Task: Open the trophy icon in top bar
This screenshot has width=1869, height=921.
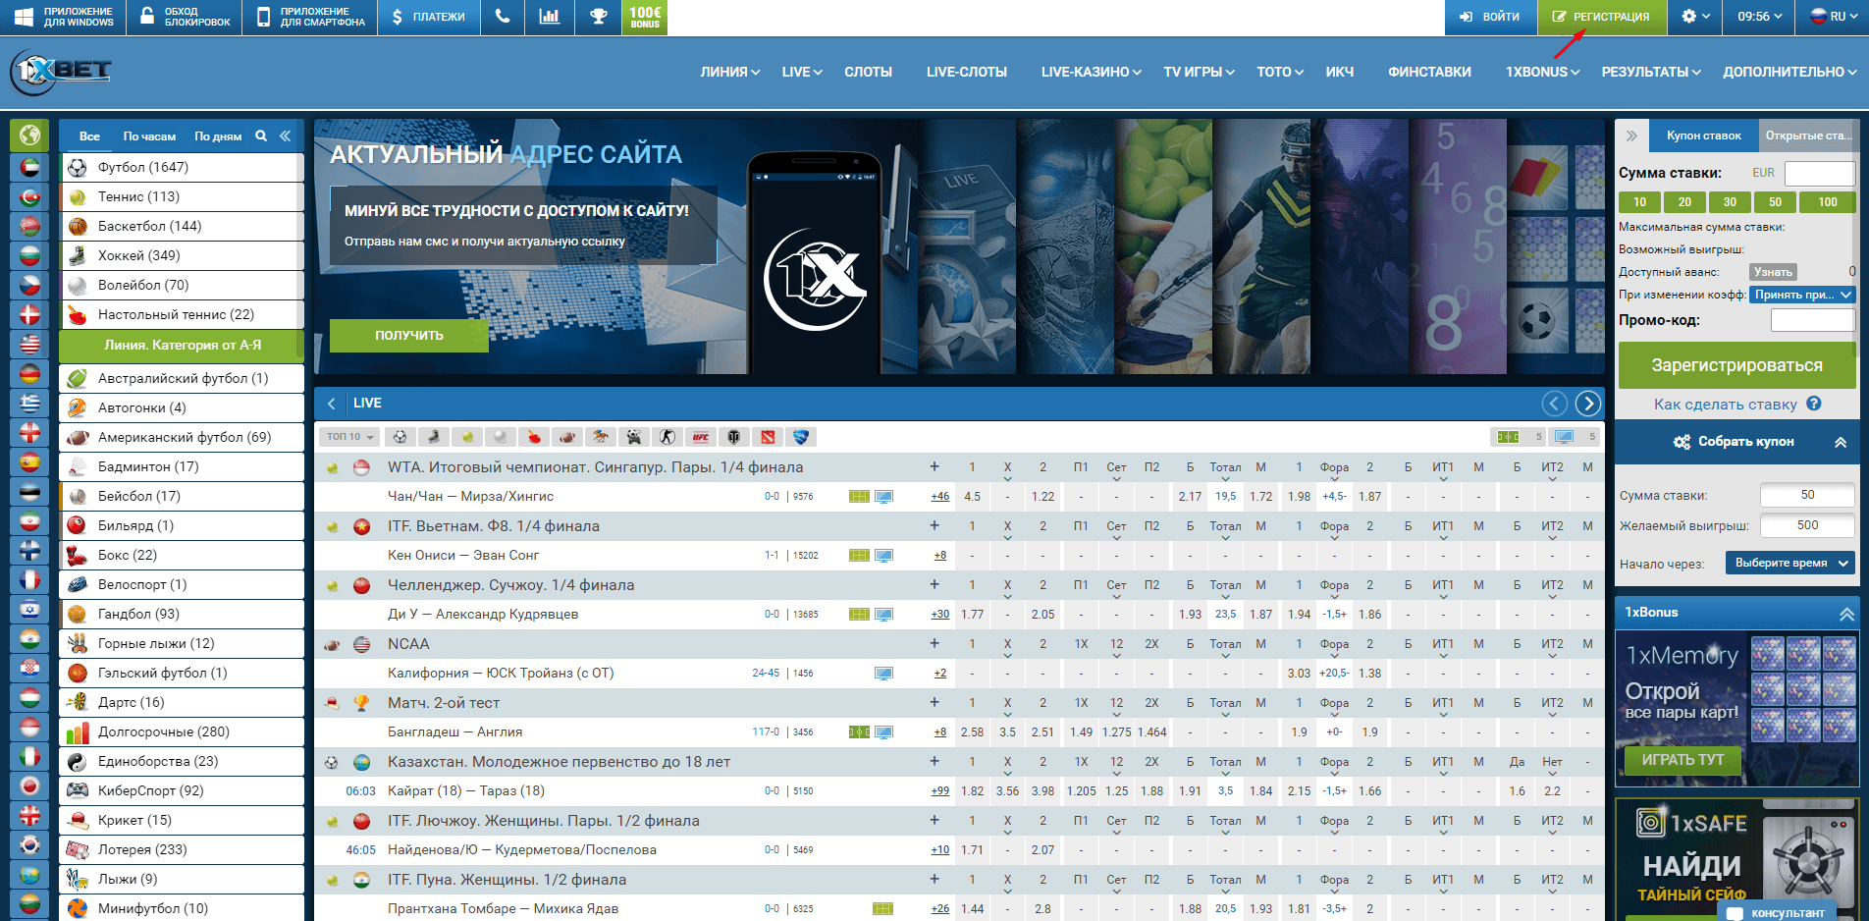Action: click(x=598, y=17)
